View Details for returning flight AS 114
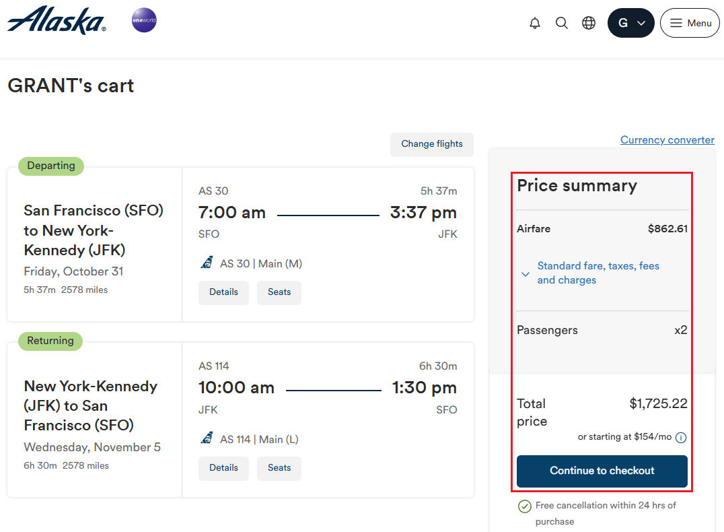The image size is (724, 532). click(223, 468)
